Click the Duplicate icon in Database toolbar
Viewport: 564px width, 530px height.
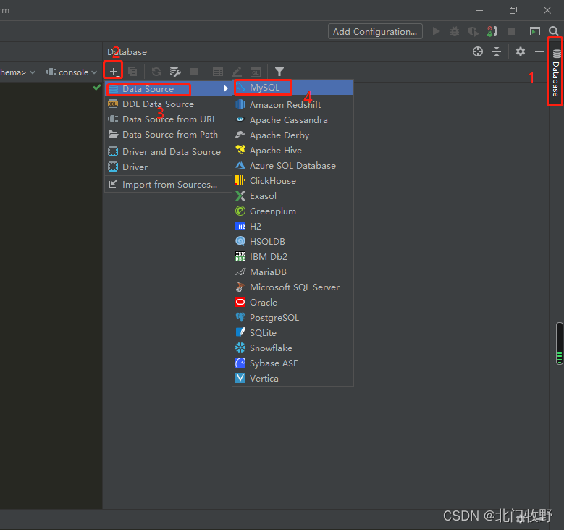132,72
